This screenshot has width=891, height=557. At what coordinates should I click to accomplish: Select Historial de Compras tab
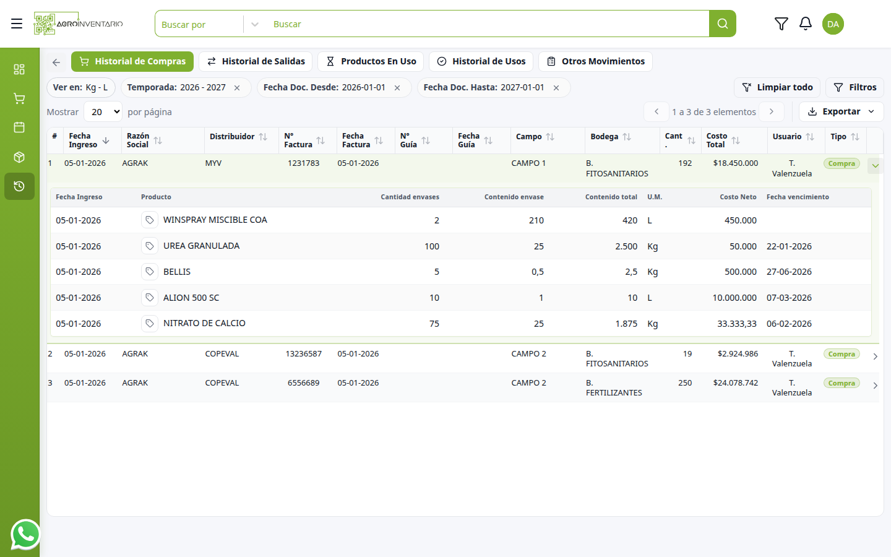(132, 61)
